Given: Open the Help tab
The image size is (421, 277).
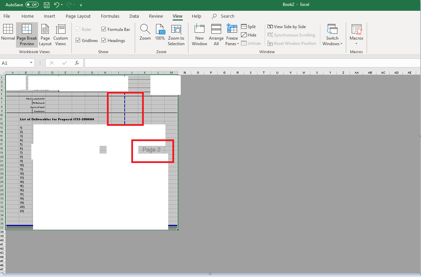Looking at the screenshot, I should (196, 16).
